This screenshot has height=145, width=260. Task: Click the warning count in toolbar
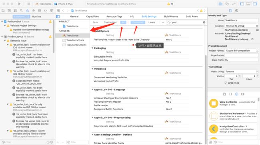click(170, 4)
